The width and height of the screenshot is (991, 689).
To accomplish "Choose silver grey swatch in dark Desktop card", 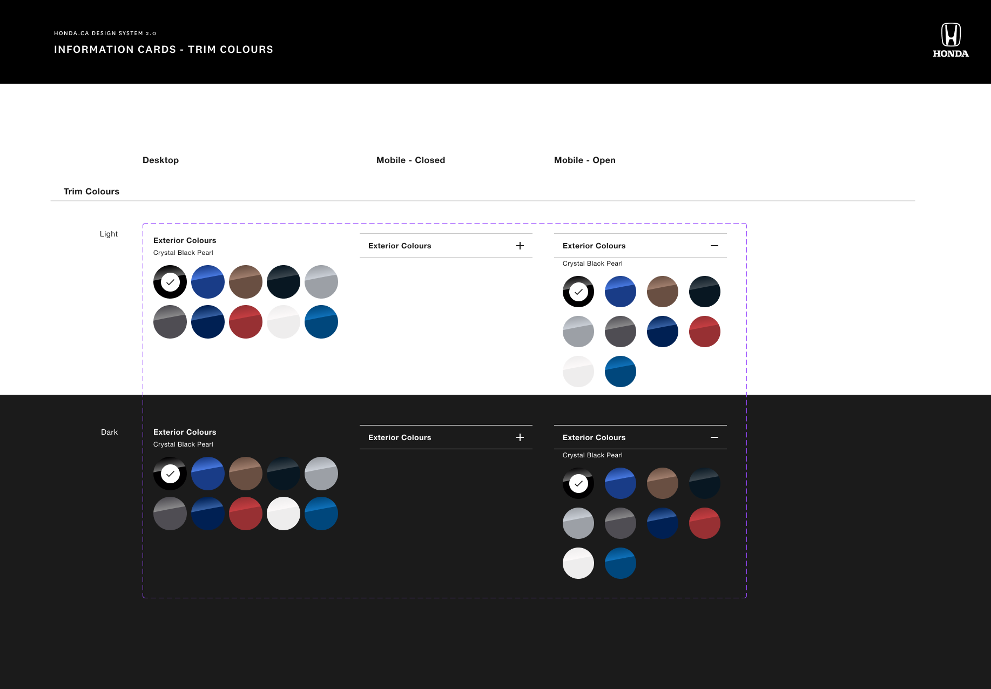I will coord(321,474).
